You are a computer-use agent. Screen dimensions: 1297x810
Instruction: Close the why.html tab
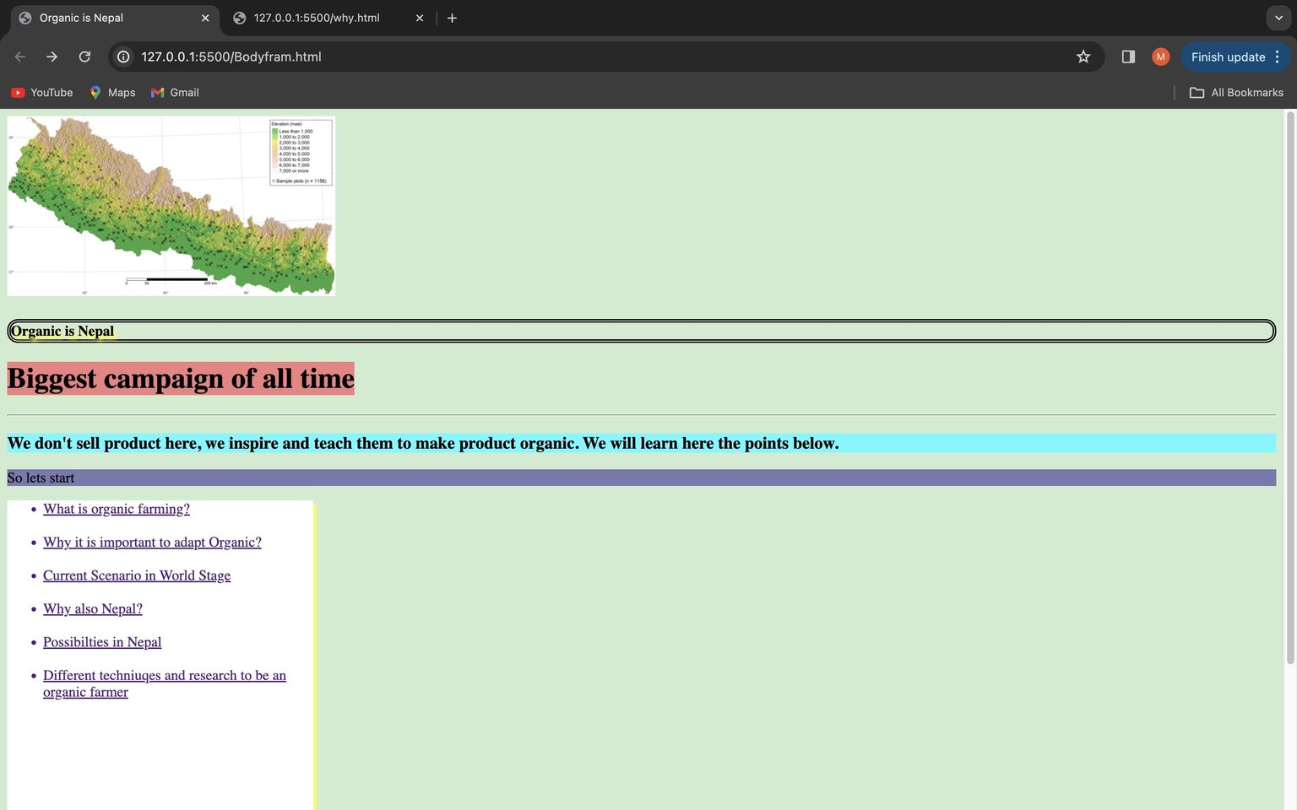click(x=420, y=18)
